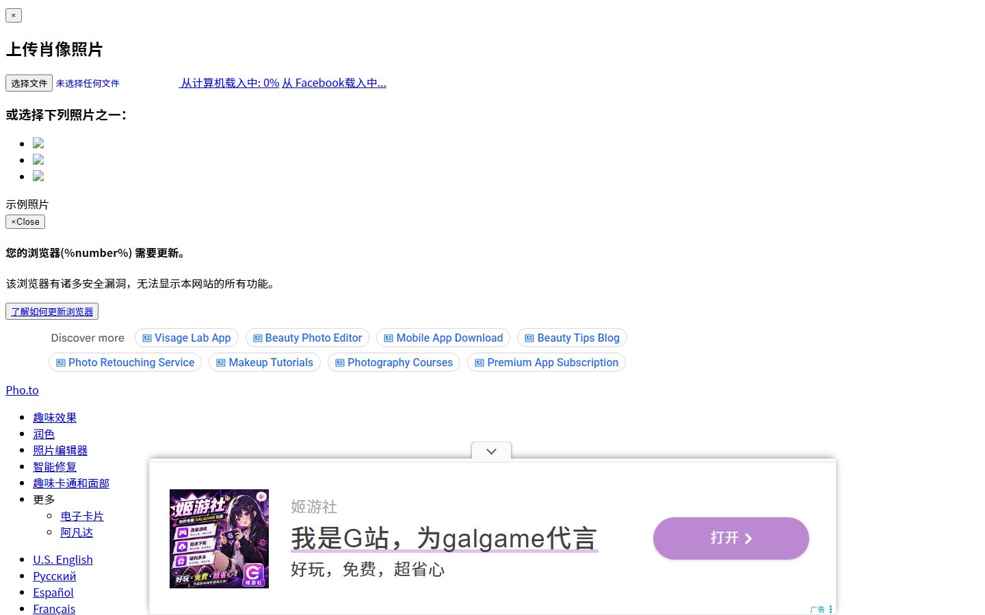Switch language to U.S. English
Viewport: 985px width, 615px height.
coord(63,560)
